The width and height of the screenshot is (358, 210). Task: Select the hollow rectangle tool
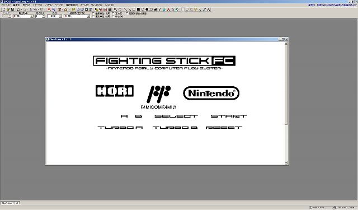134,10
